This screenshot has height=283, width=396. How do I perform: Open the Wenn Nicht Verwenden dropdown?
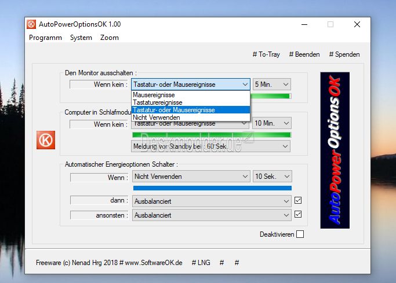191,177
